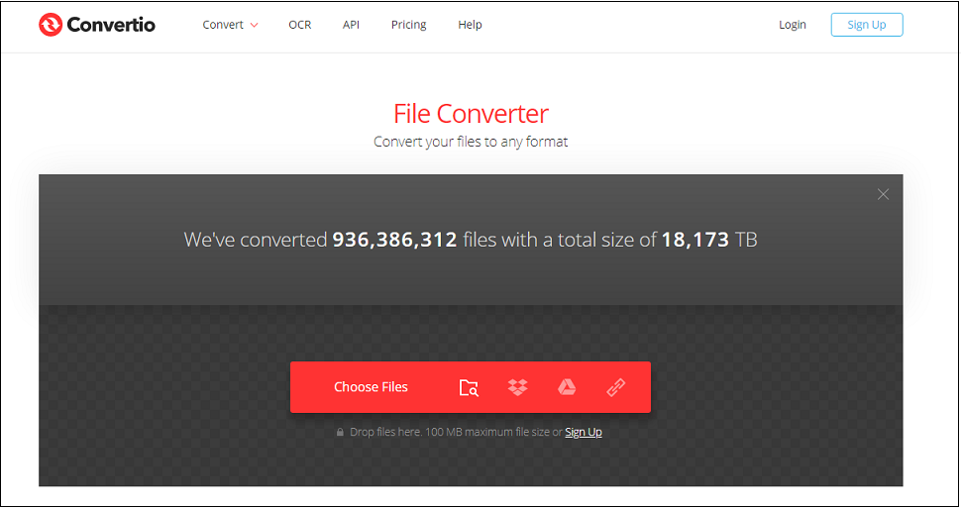Open the Help page
The image size is (961, 508).
(x=470, y=25)
